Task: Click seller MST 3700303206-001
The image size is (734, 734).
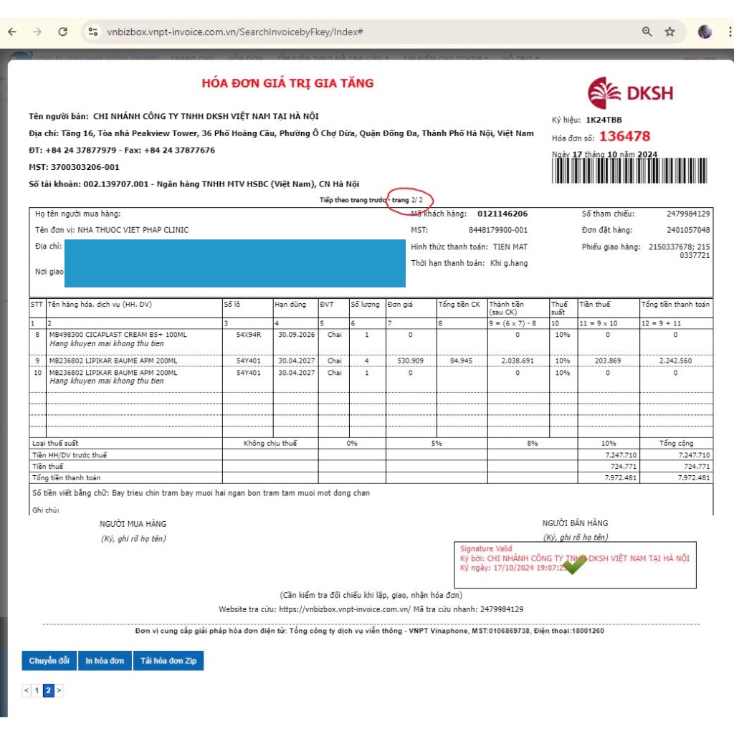Action: (85, 167)
